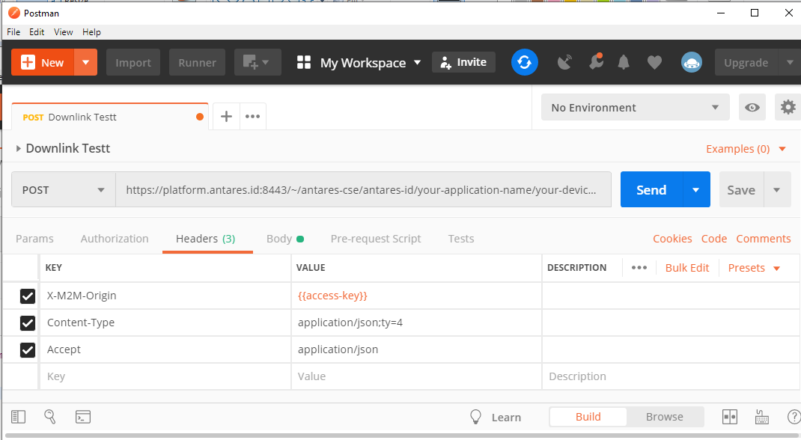Click the request URL input field
The width and height of the screenshot is (801, 440).
[x=362, y=190]
